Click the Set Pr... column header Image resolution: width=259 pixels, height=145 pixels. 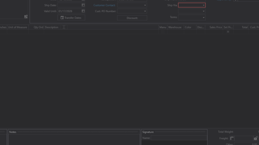point(228,27)
